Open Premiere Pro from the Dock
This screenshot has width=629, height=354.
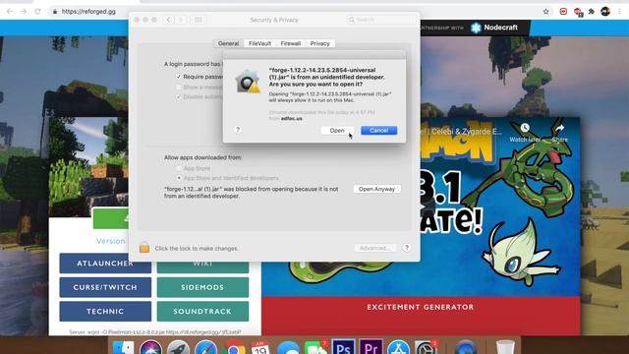click(x=371, y=347)
